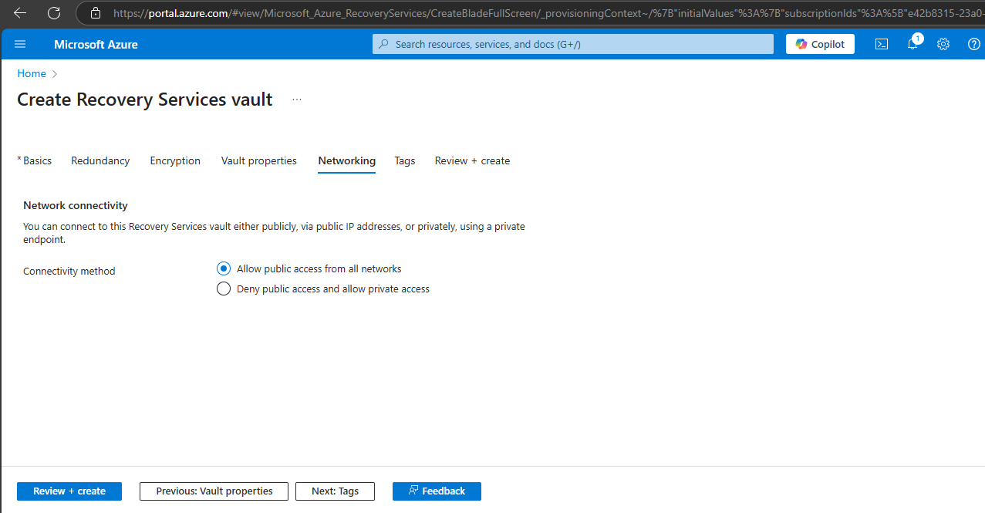Open the Azure portal hamburger menu
Viewport: 985px width, 513px height.
[x=20, y=44]
